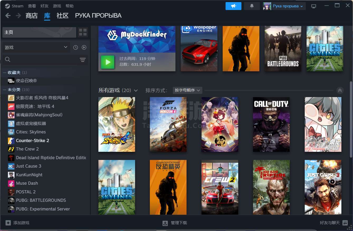The width and height of the screenshot is (353, 231).
Task: Click the recent activity clock icon
Action: pos(75,47)
